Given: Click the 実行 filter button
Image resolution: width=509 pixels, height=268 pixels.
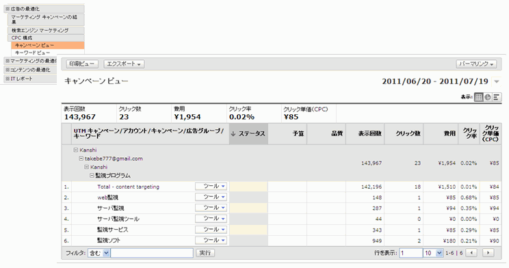Looking at the screenshot, I should tap(205, 253).
